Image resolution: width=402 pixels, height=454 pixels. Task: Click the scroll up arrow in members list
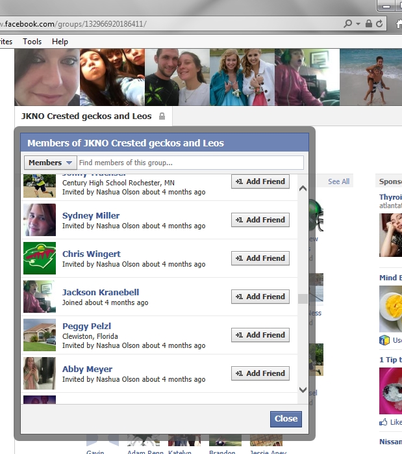(303, 189)
